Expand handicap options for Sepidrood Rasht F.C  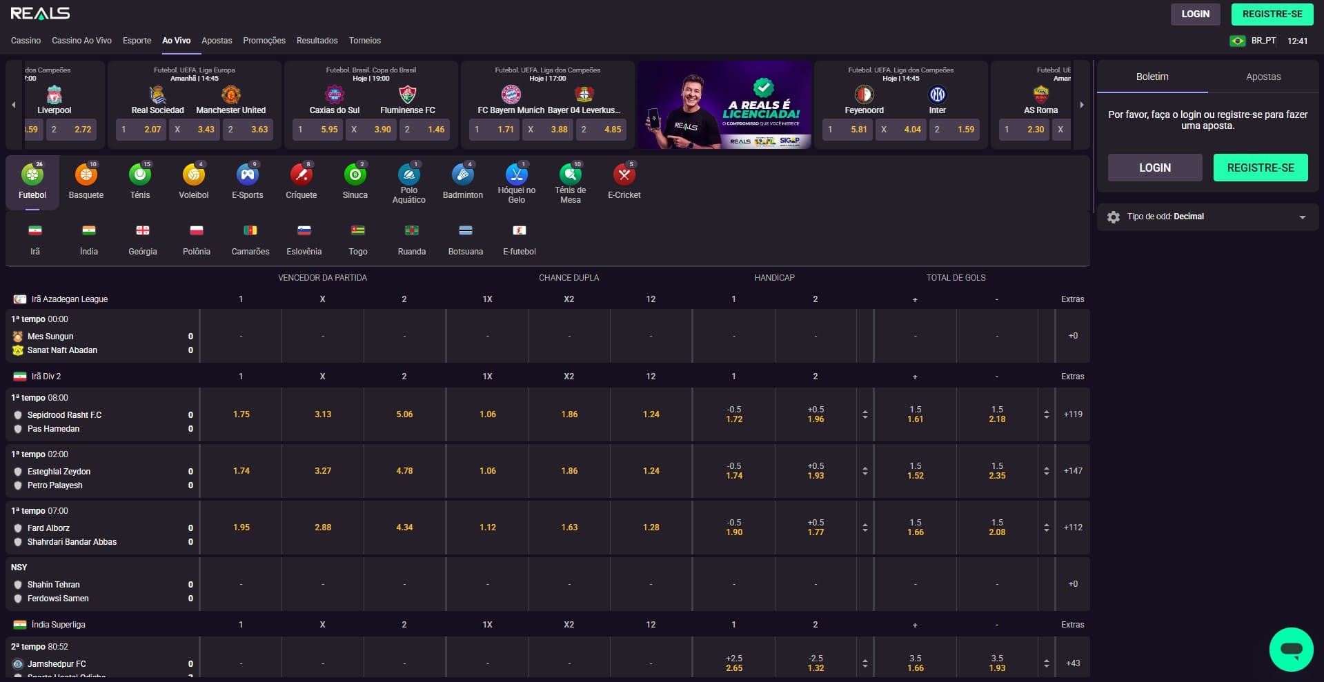point(864,414)
